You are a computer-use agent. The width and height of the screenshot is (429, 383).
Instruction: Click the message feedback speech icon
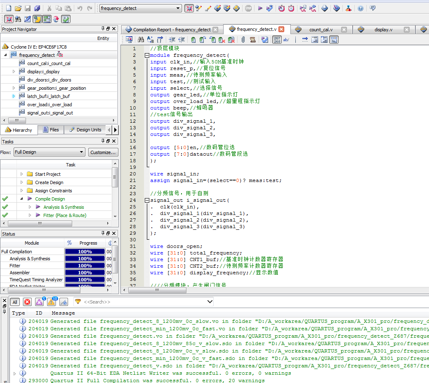[372, 8]
